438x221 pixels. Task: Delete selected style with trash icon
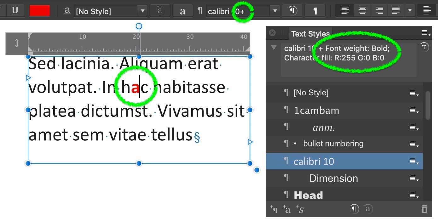(424, 209)
